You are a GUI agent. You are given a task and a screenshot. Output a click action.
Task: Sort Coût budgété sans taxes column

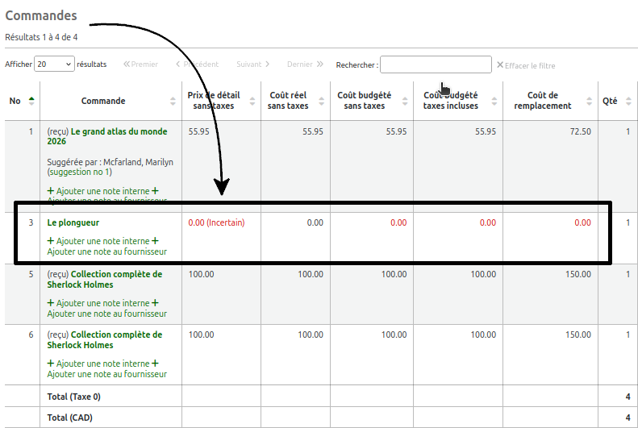(404, 101)
